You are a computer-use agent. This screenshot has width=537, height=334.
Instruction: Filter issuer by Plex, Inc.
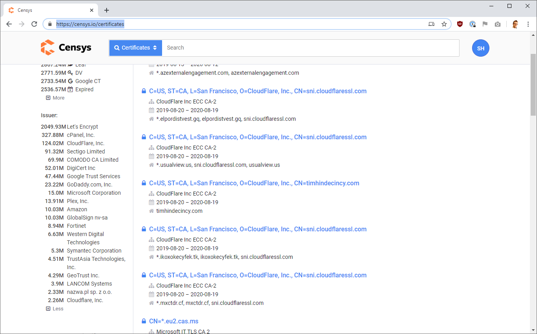click(x=78, y=201)
